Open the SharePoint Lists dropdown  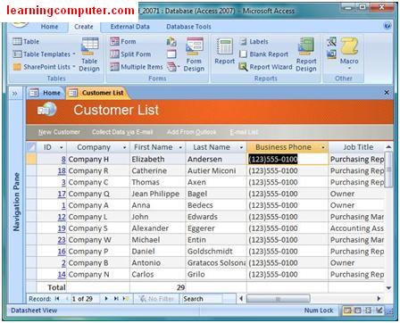pyautogui.click(x=74, y=67)
